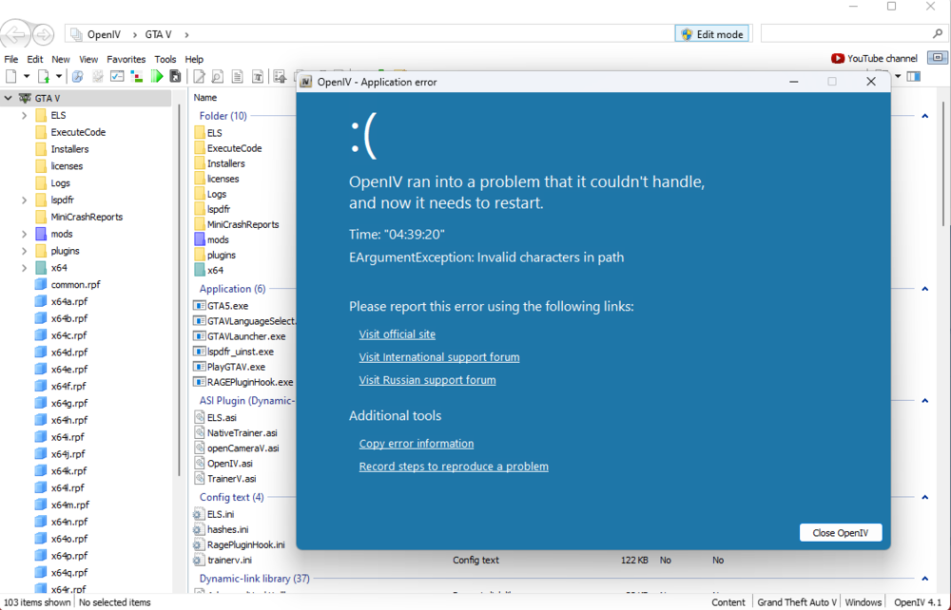Click the search magnifier icon in search box
Viewport: 951px width, 610px height.
pos(938,34)
